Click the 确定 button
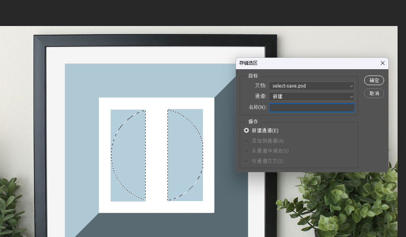The width and height of the screenshot is (406, 237). tap(374, 80)
